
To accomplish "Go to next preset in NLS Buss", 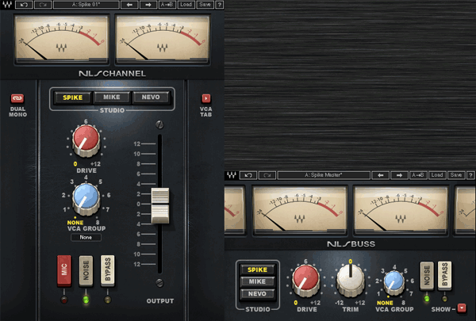I will [x=399, y=175].
